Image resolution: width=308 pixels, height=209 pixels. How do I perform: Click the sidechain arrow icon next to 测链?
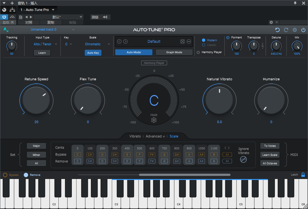(105, 17)
